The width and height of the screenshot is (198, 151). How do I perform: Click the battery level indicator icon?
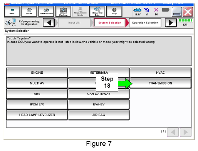pos(166,10)
